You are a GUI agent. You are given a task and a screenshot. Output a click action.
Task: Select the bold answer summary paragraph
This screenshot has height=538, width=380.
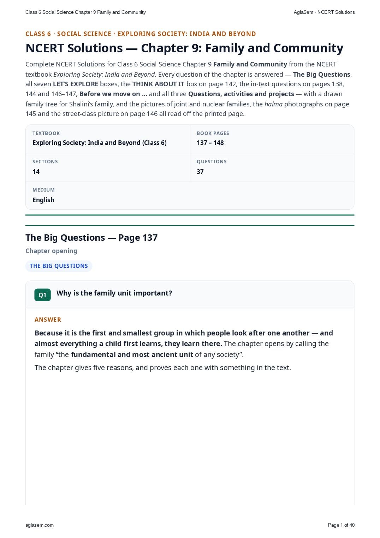[184, 344]
